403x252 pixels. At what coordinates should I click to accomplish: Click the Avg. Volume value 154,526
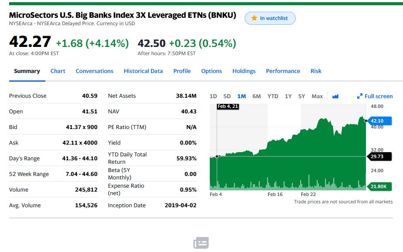point(86,205)
